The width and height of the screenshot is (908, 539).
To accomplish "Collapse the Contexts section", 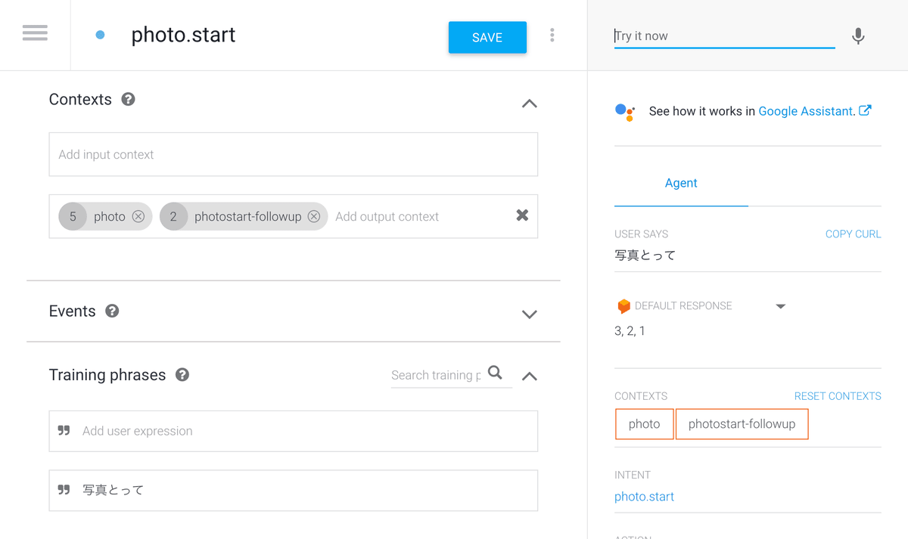I will [x=530, y=104].
